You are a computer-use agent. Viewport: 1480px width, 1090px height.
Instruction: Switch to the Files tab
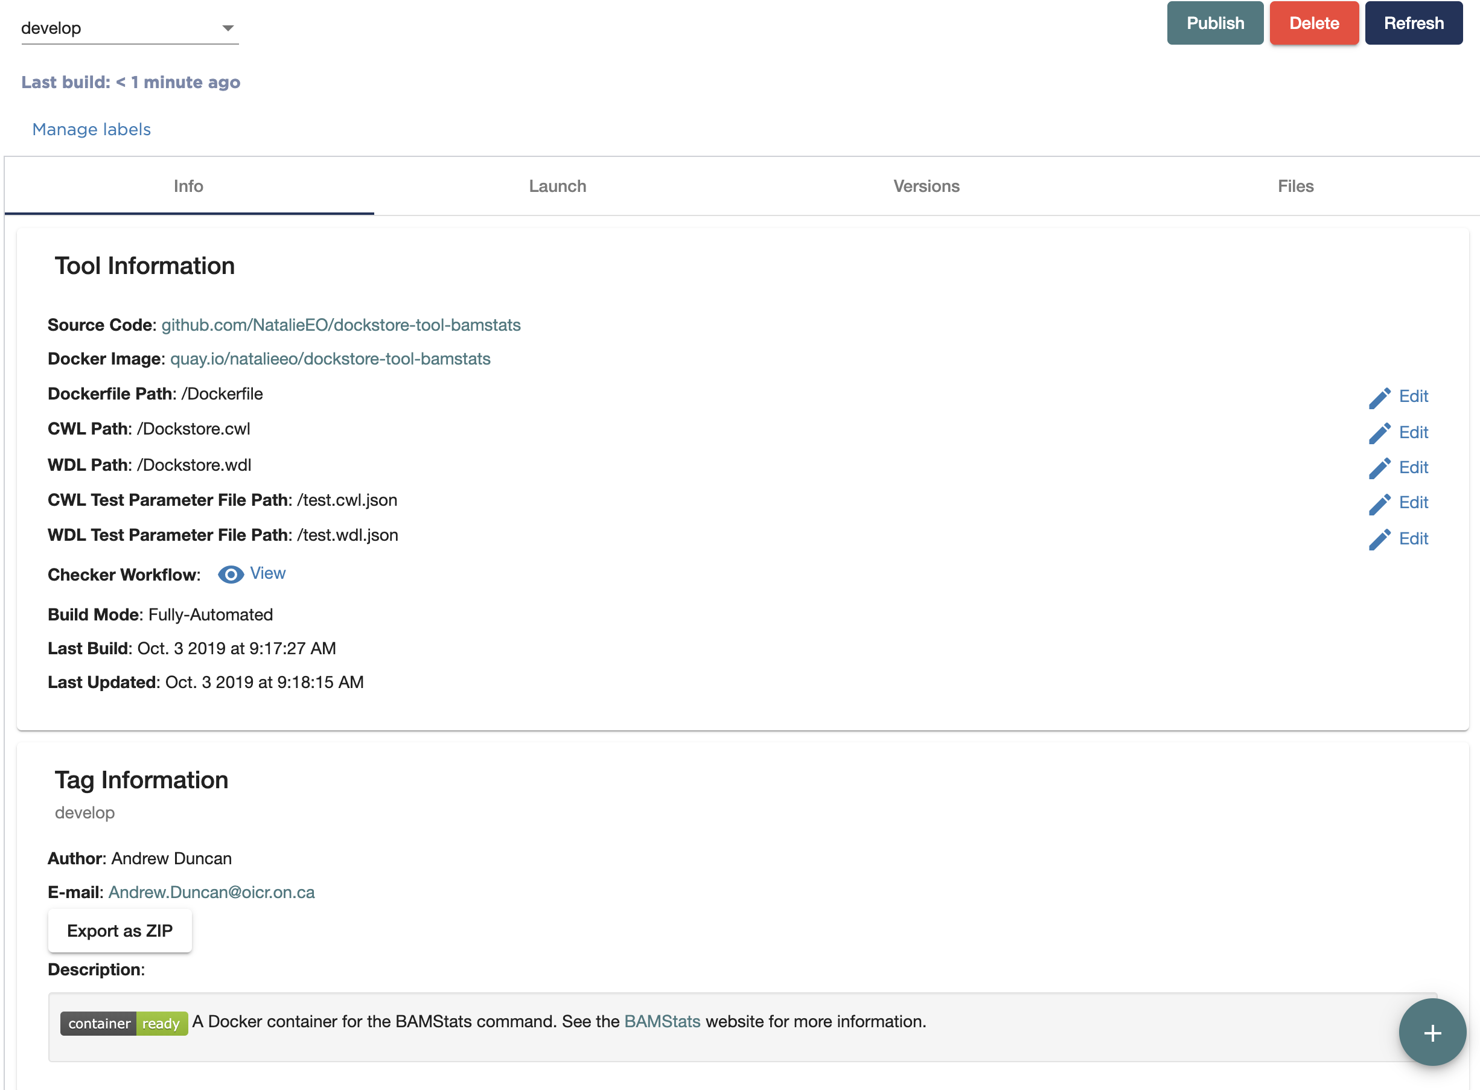tap(1295, 186)
